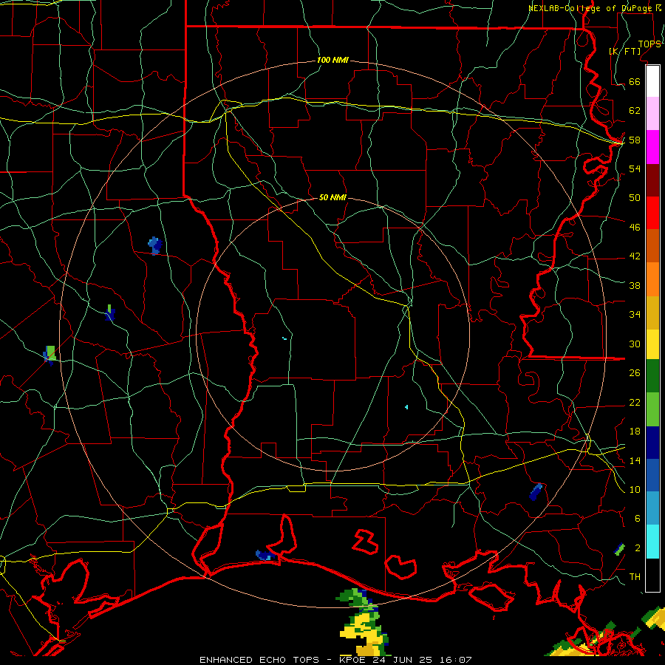Click the "16:07" time stamp
Image resolution: width=665 pixels, height=665 pixels.
[x=457, y=660]
